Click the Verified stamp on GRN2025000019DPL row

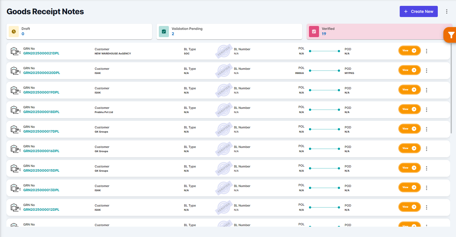point(224,90)
